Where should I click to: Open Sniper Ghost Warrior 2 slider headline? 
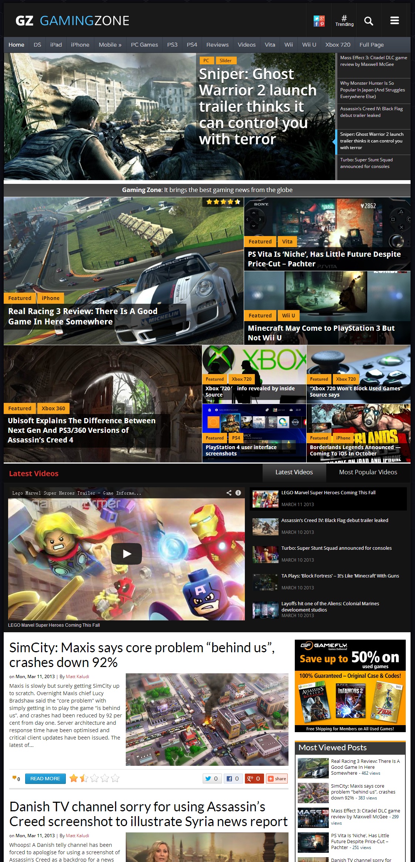tap(258, 107)
